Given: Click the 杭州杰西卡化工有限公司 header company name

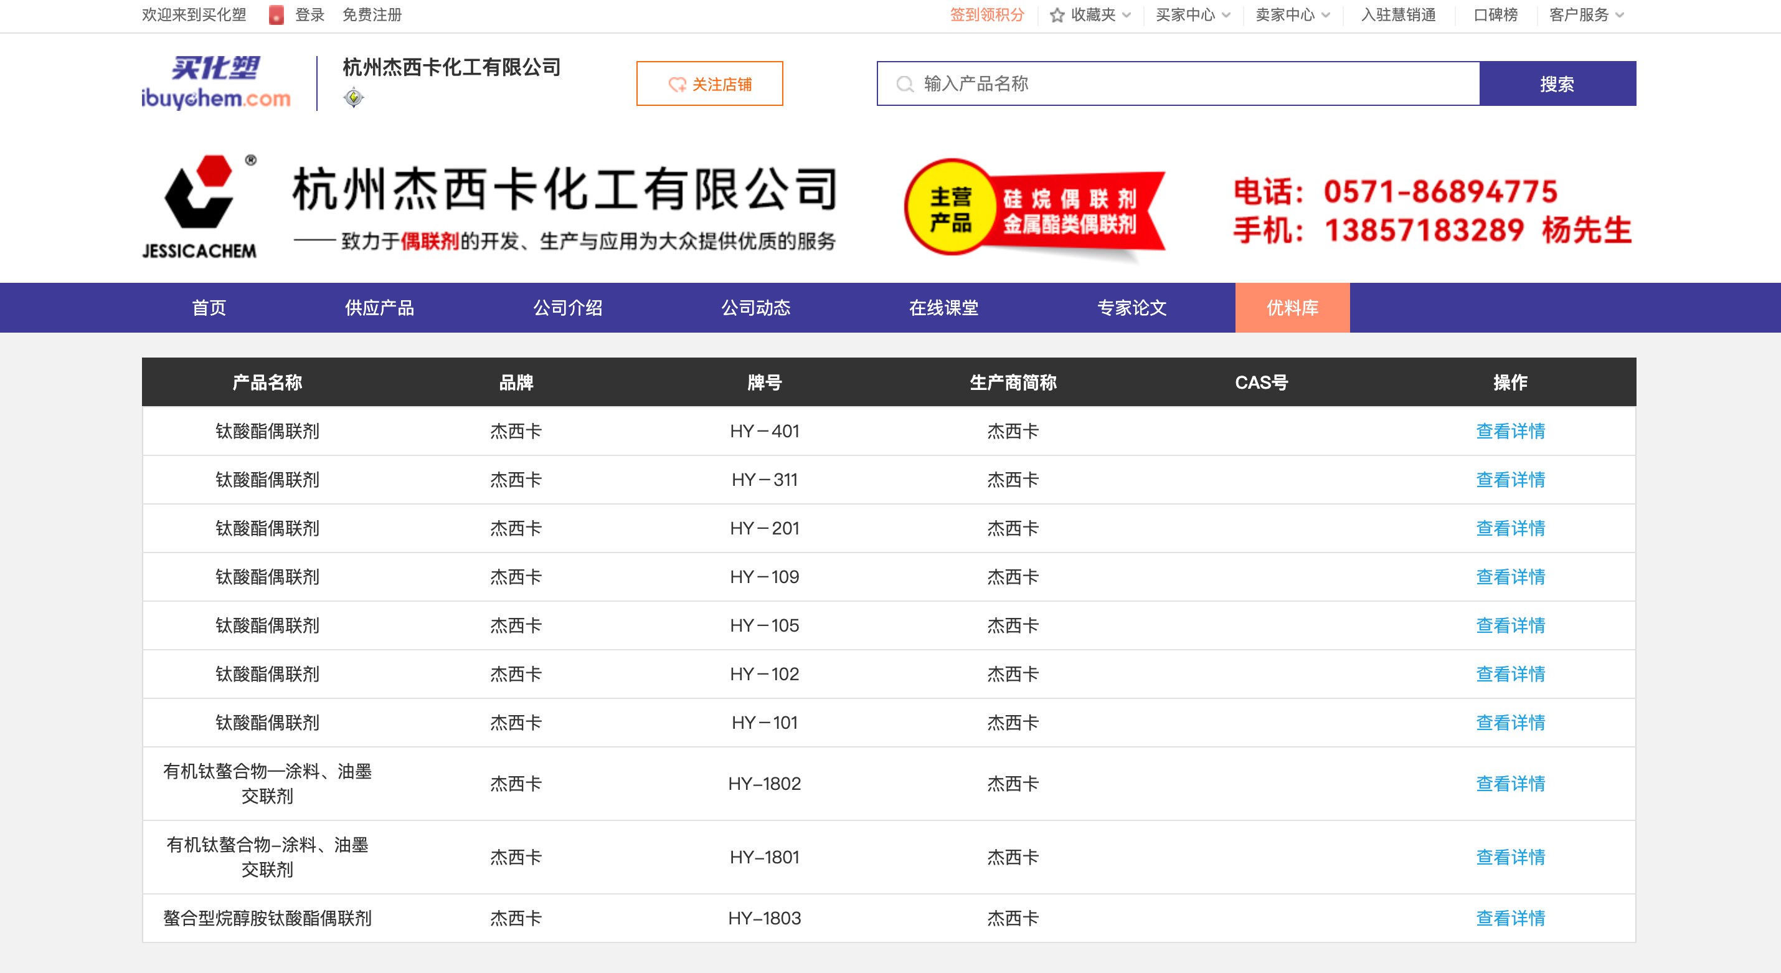Looking at the screenshot, I should [451, 67].
